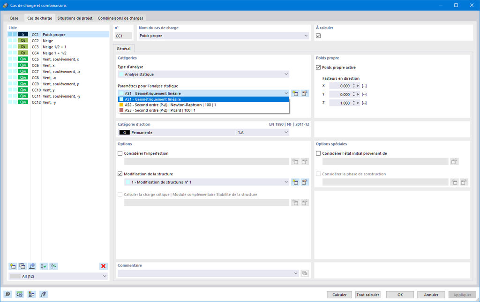The width and height of the screenshot is (480, 302).
Task: Edit structure modification n° 1 icon
Action: [x=305, y=182]
